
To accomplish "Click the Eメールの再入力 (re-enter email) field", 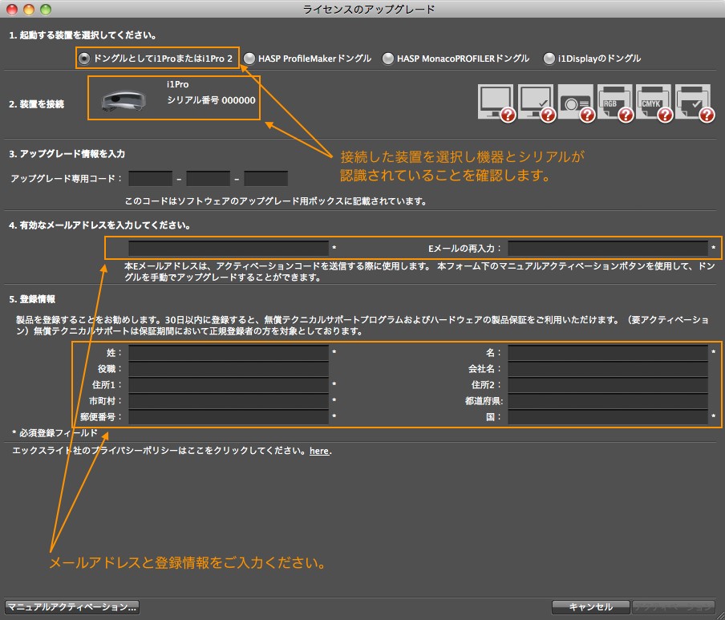I will tap(607, 249).
